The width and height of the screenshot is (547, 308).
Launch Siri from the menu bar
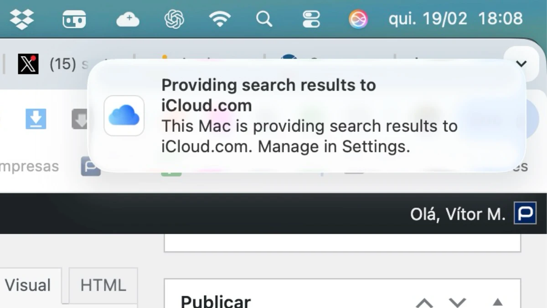click(x=358, y=19)
